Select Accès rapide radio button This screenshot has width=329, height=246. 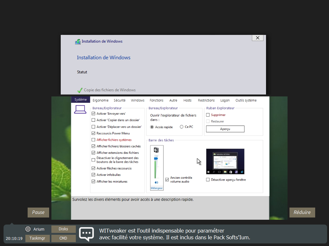pyautogui.click(x=152, y=127)
